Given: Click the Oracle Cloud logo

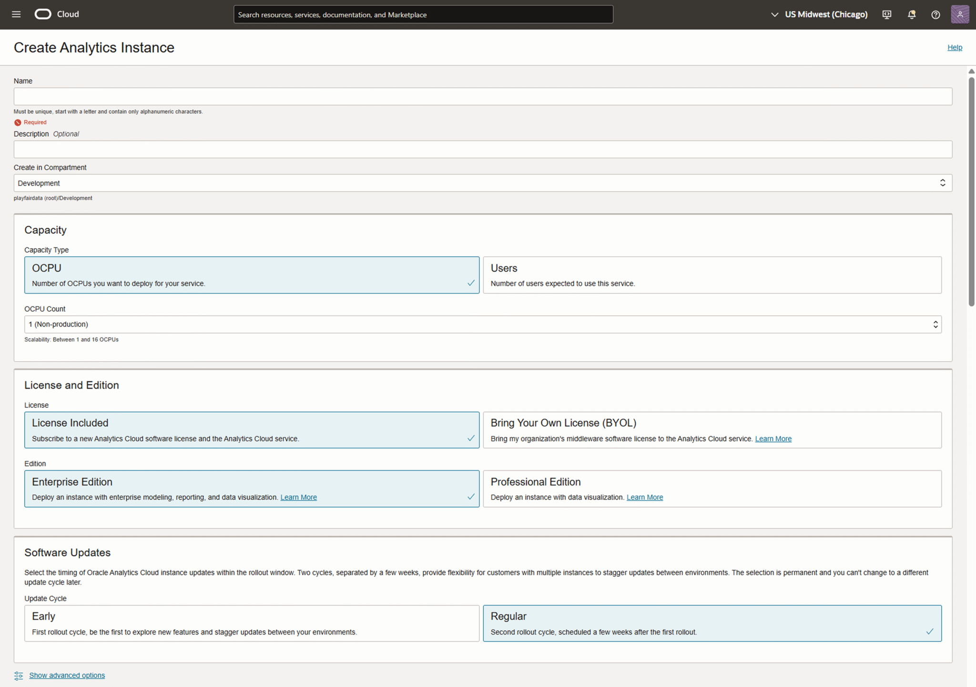Looking at the screenshot, I should tap(57, 14).
